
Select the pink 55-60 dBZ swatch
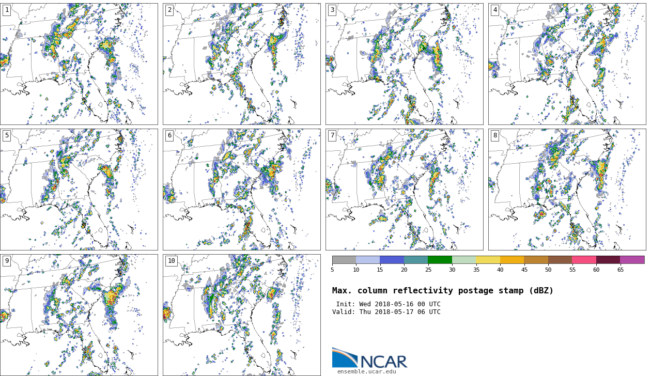(584, 260)
